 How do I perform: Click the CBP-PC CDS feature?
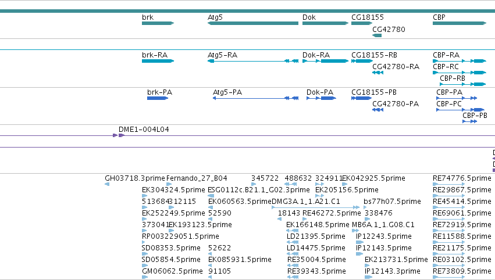[x=460, y=110]
